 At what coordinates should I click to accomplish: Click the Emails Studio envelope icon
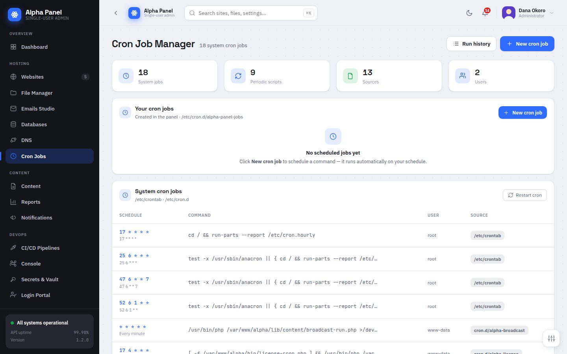point(13,109)
